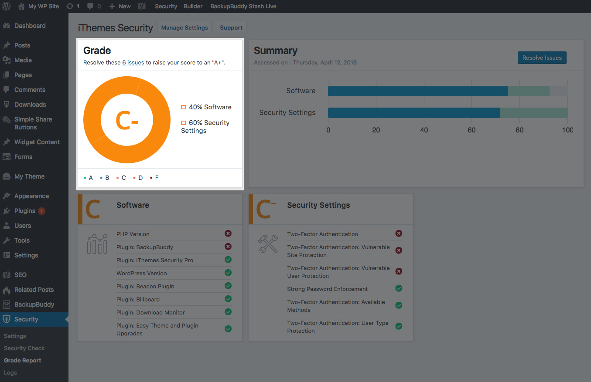Click the Resolve Issues button
The image size is (591, 382).
tap(542, 57)
